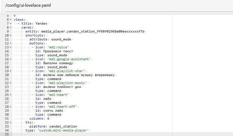This screenshot has width=233, height=136.
Task: Click the 'buttons:' key on line 12
Action: pos(37,43)
